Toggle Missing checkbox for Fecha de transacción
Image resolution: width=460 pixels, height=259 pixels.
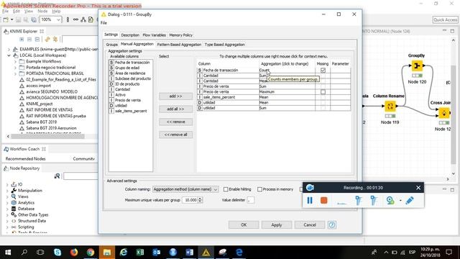pos(323,71)
